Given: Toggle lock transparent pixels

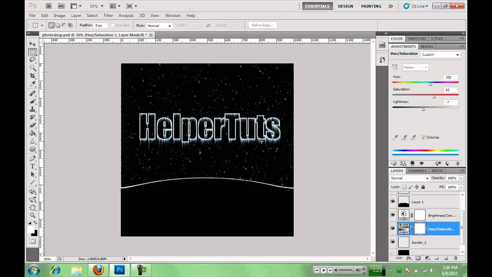Looking at the screenshot, I should click(404, 187).
